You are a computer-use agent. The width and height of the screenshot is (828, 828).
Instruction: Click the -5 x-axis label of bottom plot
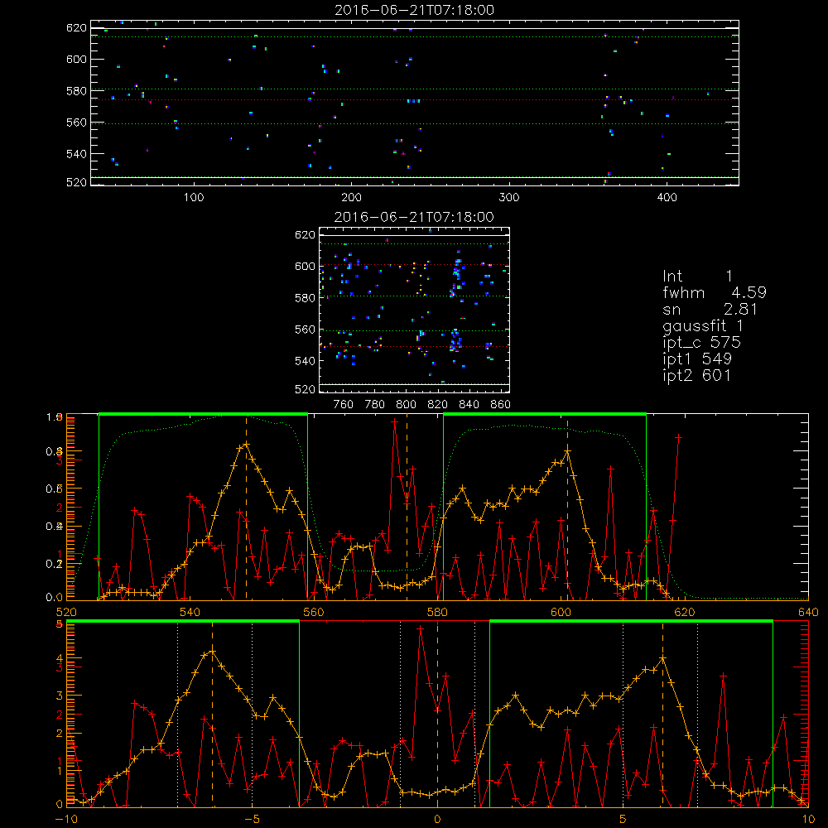point(253,819)
